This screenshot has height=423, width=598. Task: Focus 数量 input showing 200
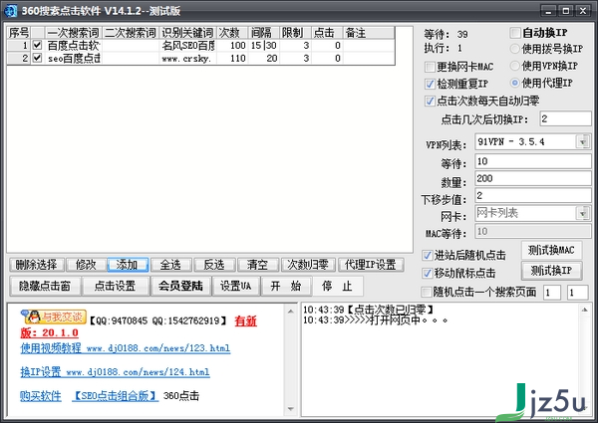pos(533,178)
